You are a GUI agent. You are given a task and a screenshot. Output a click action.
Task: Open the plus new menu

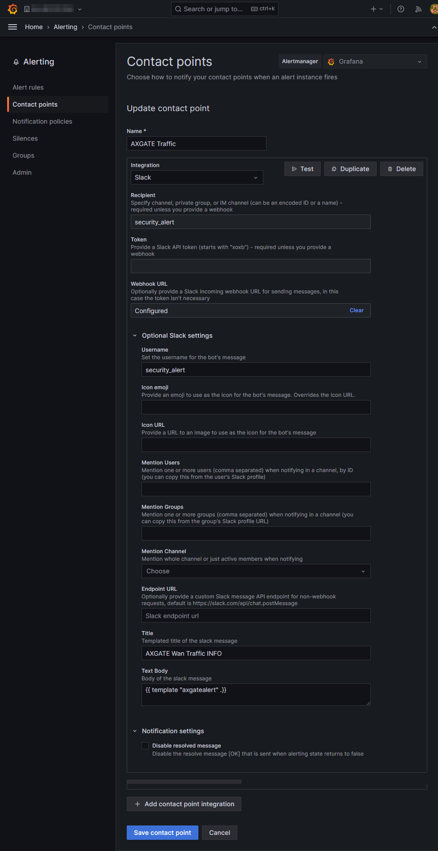click(377, 9)
